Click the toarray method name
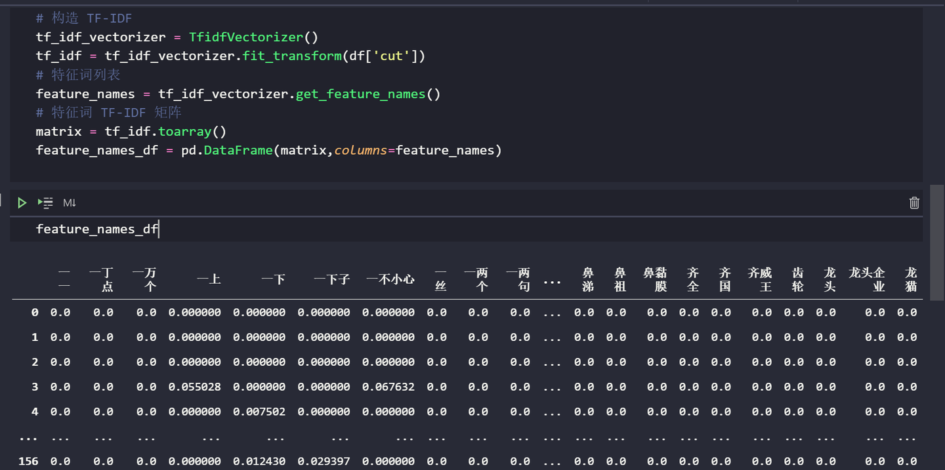This screenshot has width=945, height=470. tap(184, 131)
